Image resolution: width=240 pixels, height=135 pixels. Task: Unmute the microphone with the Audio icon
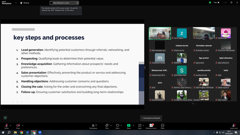pos(6,126)
